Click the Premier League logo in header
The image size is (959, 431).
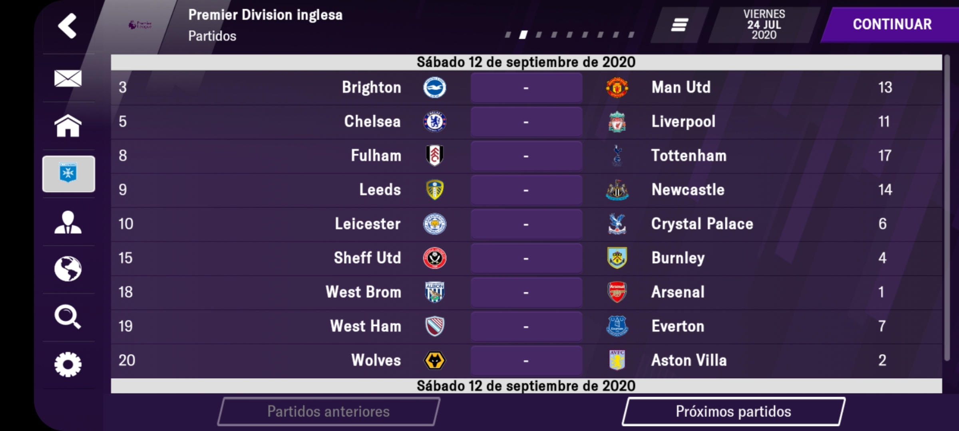point(140,25)
